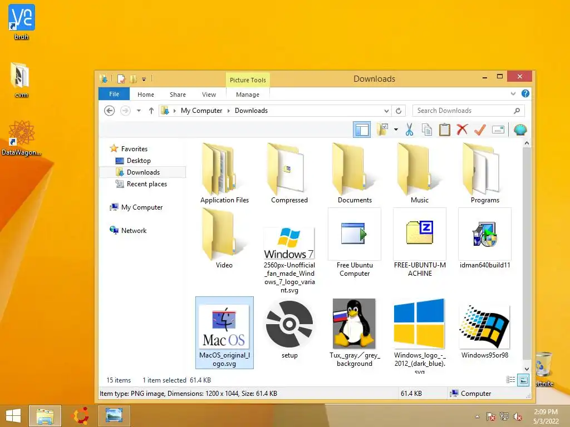Click Downloads in the address breadcrumb
Viewport: 570px width, 427px height.
251,111
